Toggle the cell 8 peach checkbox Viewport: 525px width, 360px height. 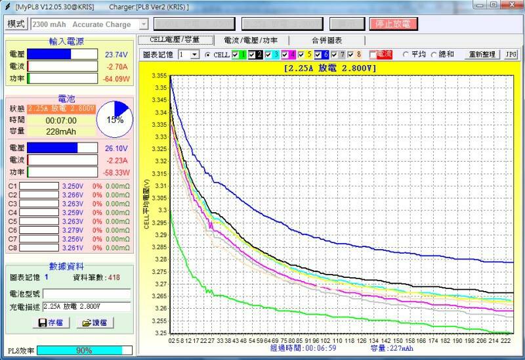(350, 55)
